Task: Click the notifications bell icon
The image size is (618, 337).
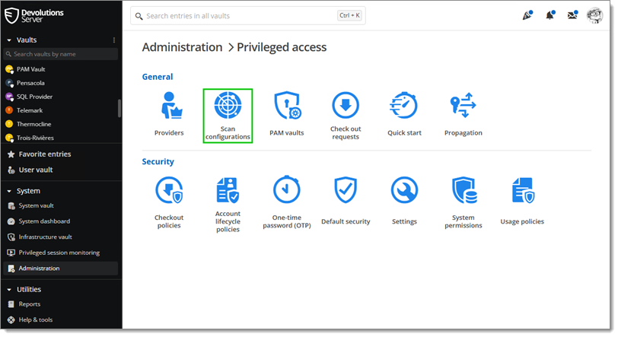Action: pyautogui.click(x=549, y=16)
